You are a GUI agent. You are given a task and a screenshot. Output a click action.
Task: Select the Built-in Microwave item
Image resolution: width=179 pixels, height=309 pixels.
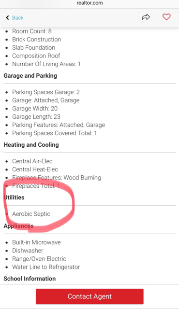coord(36,242)
